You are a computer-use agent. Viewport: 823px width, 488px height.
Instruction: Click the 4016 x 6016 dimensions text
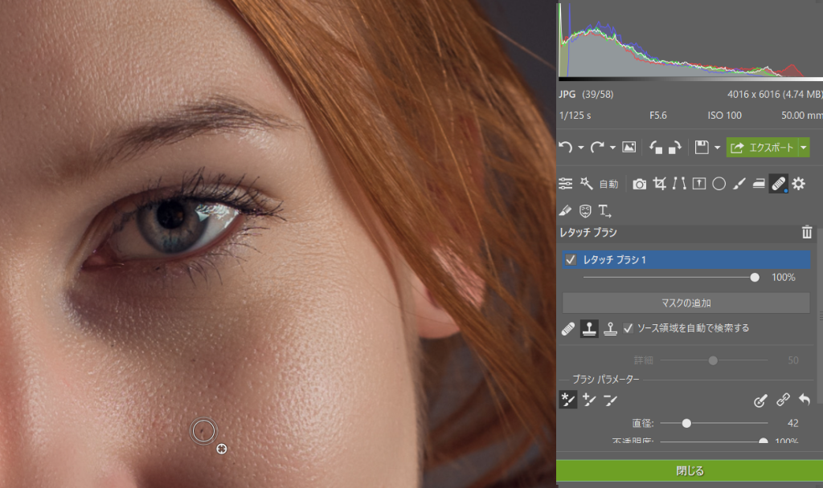(x=753, y=95)
